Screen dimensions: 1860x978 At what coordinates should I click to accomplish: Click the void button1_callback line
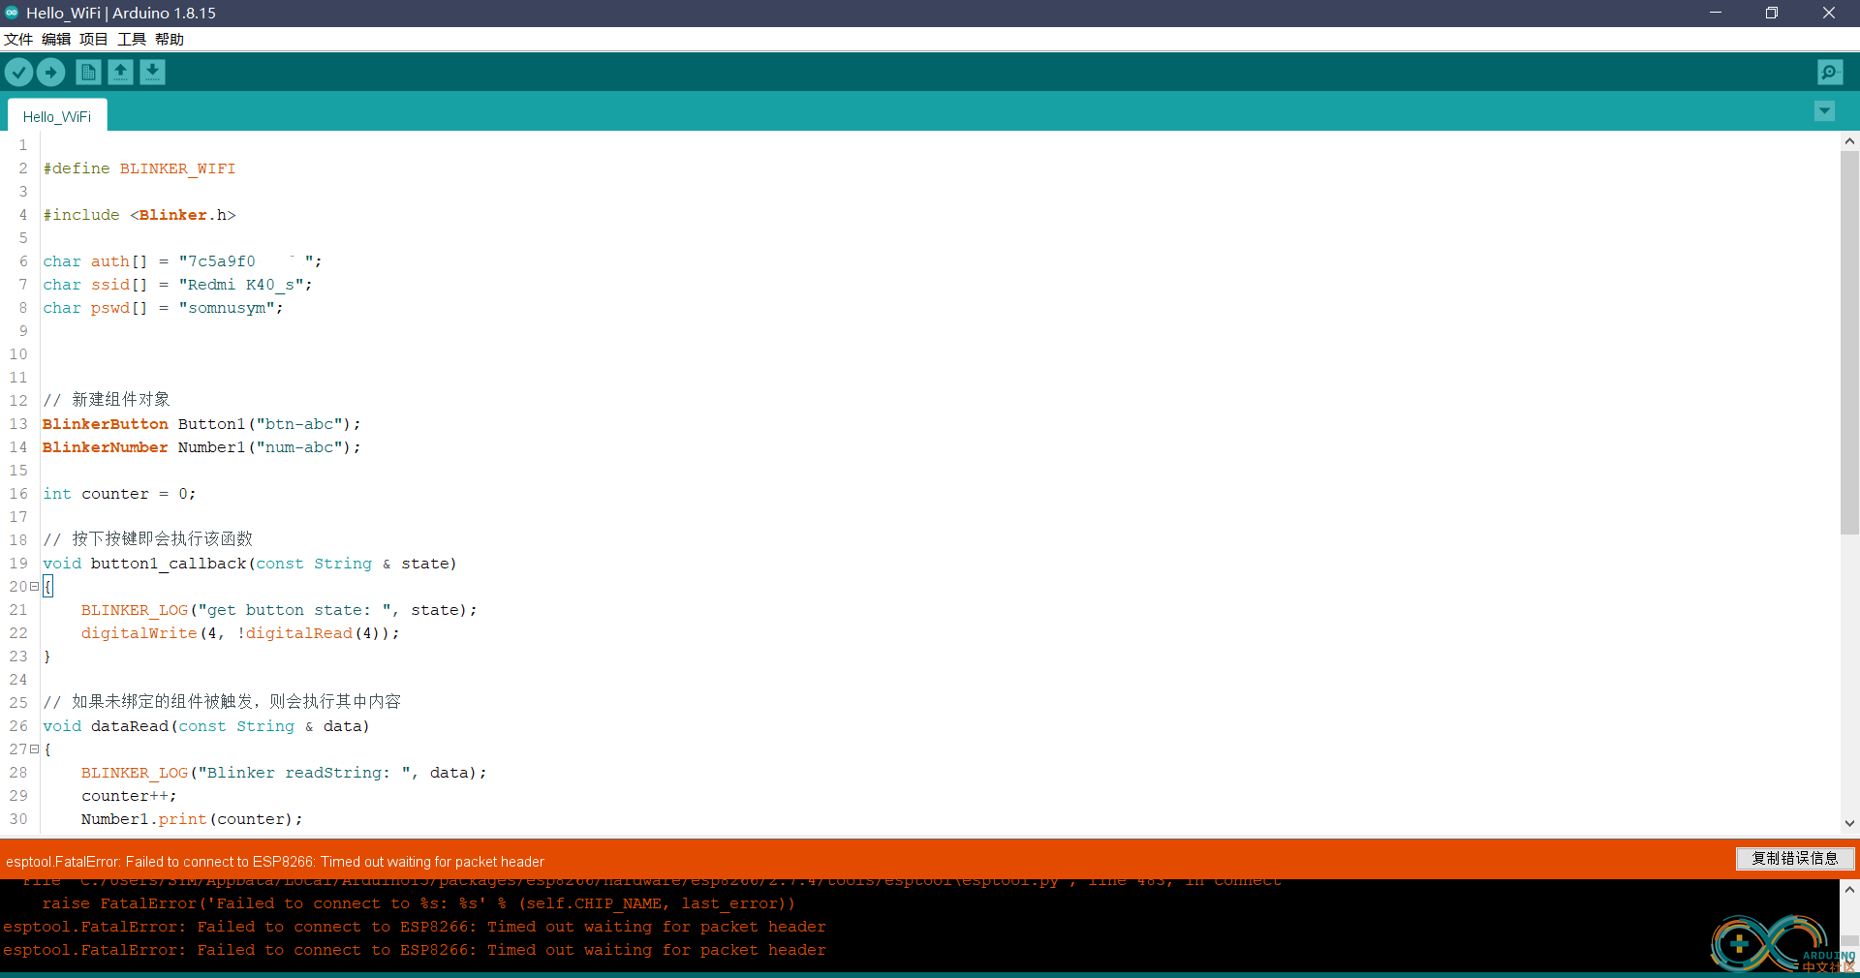(x=250, y=564)
